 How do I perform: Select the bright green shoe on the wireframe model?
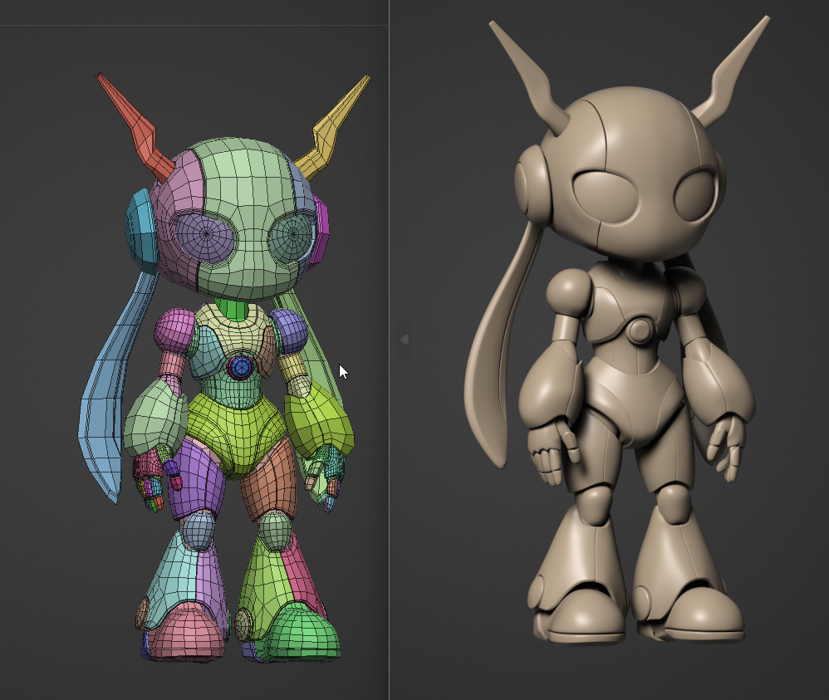[305, 633]
